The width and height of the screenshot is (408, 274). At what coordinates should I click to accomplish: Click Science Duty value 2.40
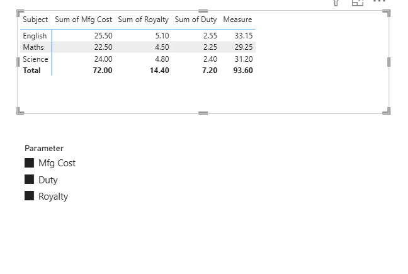click(210, 59)
